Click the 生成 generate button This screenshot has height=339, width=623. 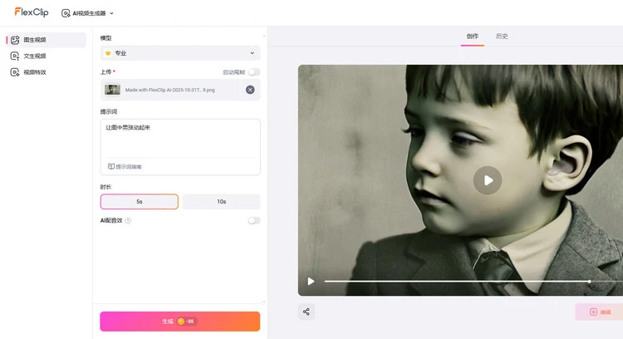click(x=180, y=322)
